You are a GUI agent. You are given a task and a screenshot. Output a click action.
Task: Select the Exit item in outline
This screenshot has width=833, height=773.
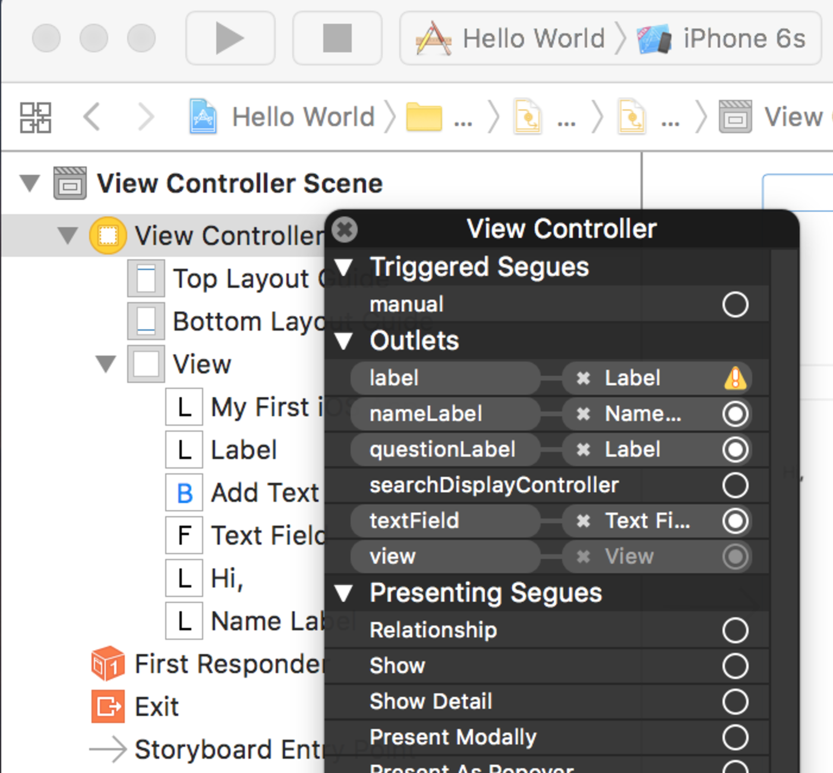[156, 706]
